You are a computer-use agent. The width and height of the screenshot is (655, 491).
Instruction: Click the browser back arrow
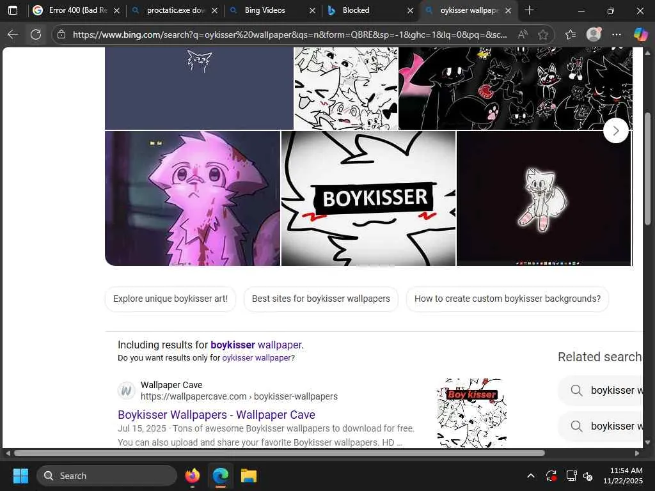13,35
